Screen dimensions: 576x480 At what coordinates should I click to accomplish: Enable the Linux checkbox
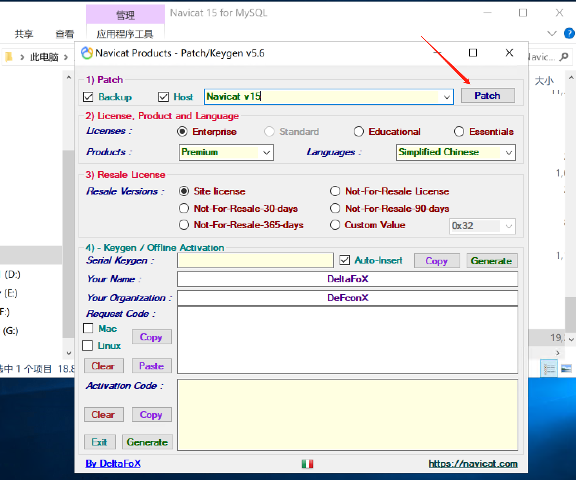coord(87,345)
